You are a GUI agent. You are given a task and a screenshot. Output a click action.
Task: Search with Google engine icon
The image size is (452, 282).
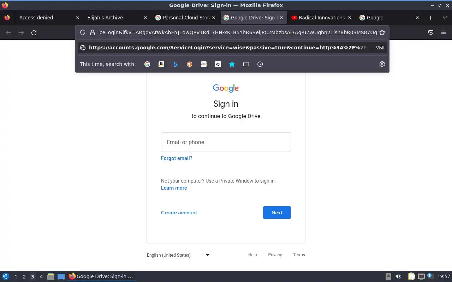[x=147, y=64]
